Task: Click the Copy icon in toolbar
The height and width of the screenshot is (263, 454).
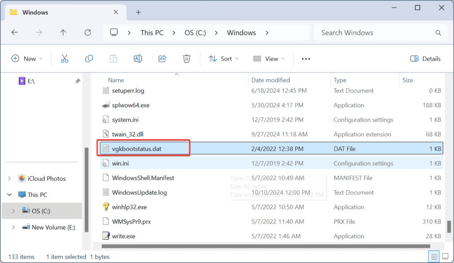Action: (x=89, y=59)
